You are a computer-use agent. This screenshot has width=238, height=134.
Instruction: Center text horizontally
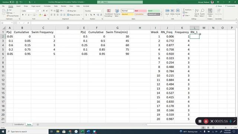point(55,15)
